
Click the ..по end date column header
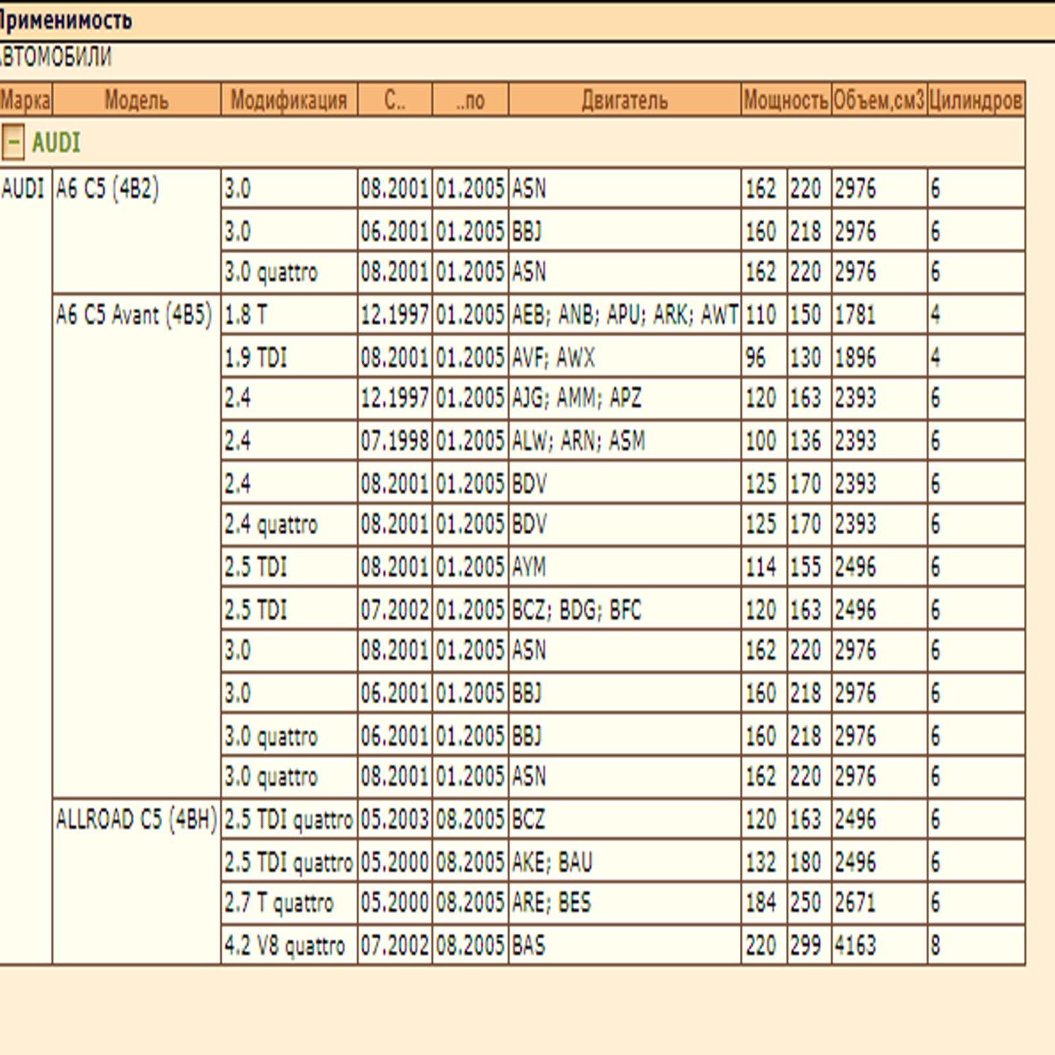[x=470, y=100]
